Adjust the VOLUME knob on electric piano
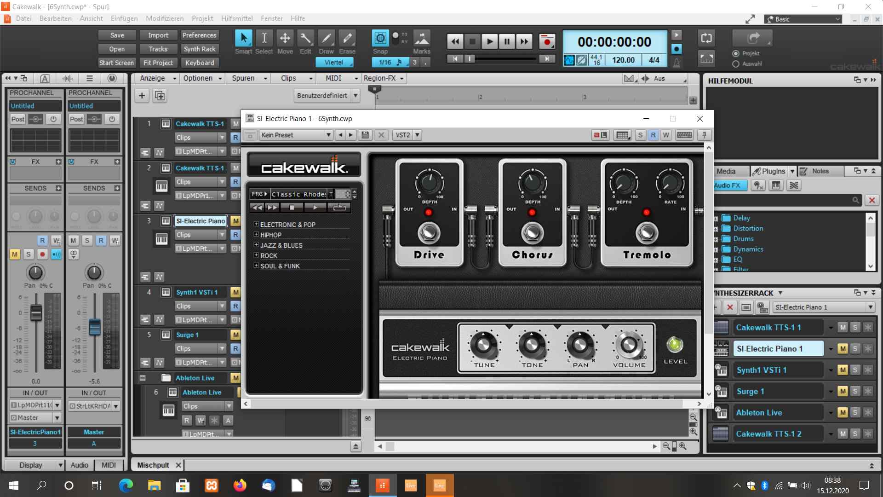 (629, 344)
